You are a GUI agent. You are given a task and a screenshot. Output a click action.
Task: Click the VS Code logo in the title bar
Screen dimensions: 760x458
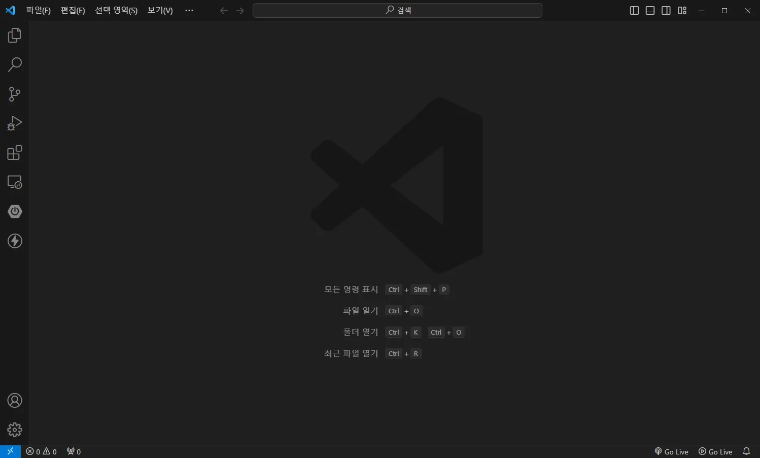11,10
